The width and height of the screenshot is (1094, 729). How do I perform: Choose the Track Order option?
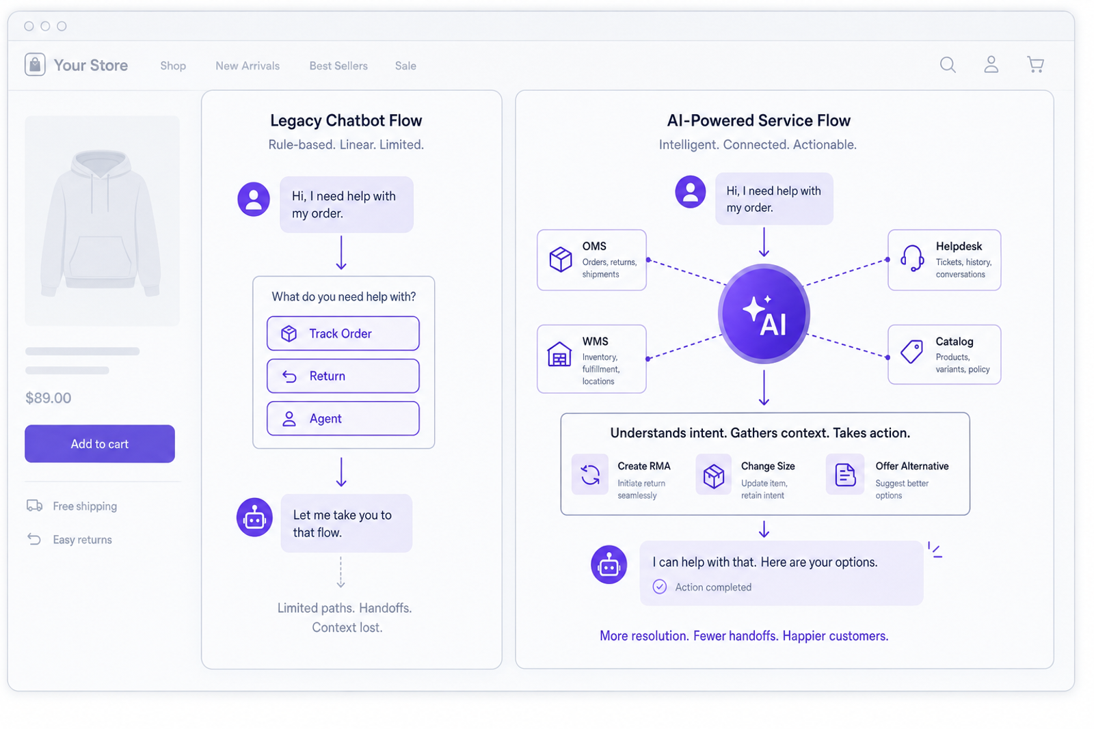click(343, 333)
